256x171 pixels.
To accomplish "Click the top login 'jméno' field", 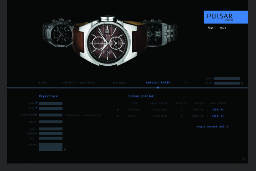I will [227, 78].
